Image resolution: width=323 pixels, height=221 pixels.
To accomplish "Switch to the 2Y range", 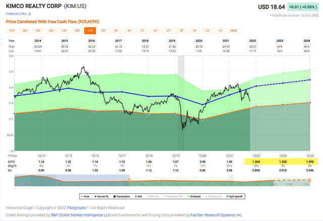I will tap(207, 31).
